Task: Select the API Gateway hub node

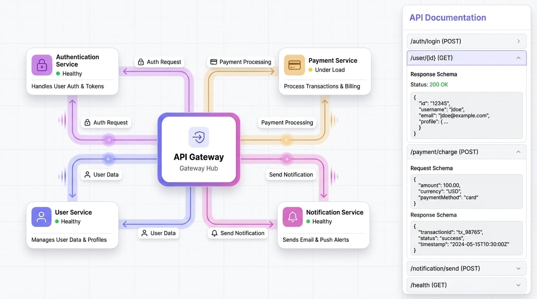Action: (199, 149)
